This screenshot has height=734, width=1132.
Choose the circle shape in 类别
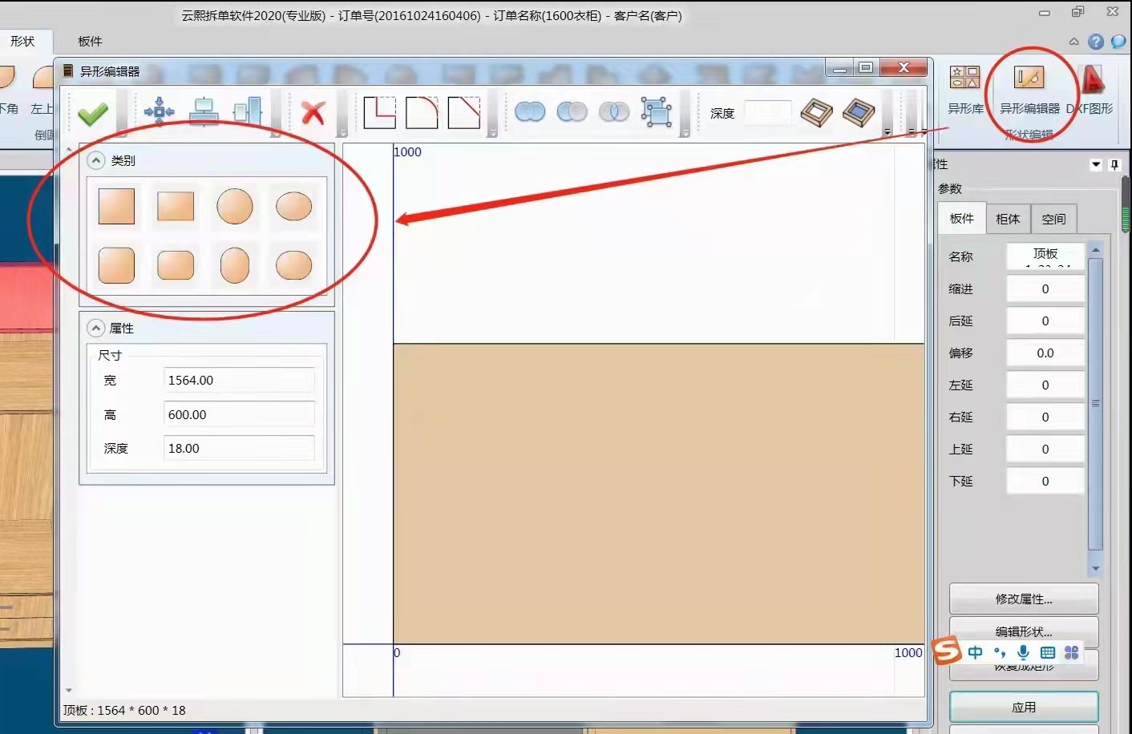click(x=235, y=207)
